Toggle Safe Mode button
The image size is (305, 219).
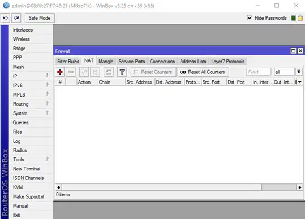[x=40, y=18]
